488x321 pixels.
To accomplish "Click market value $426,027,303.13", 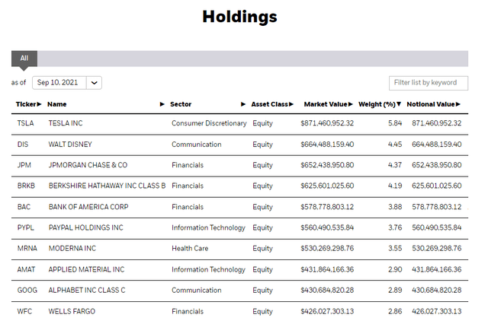I will coord(327,311).
